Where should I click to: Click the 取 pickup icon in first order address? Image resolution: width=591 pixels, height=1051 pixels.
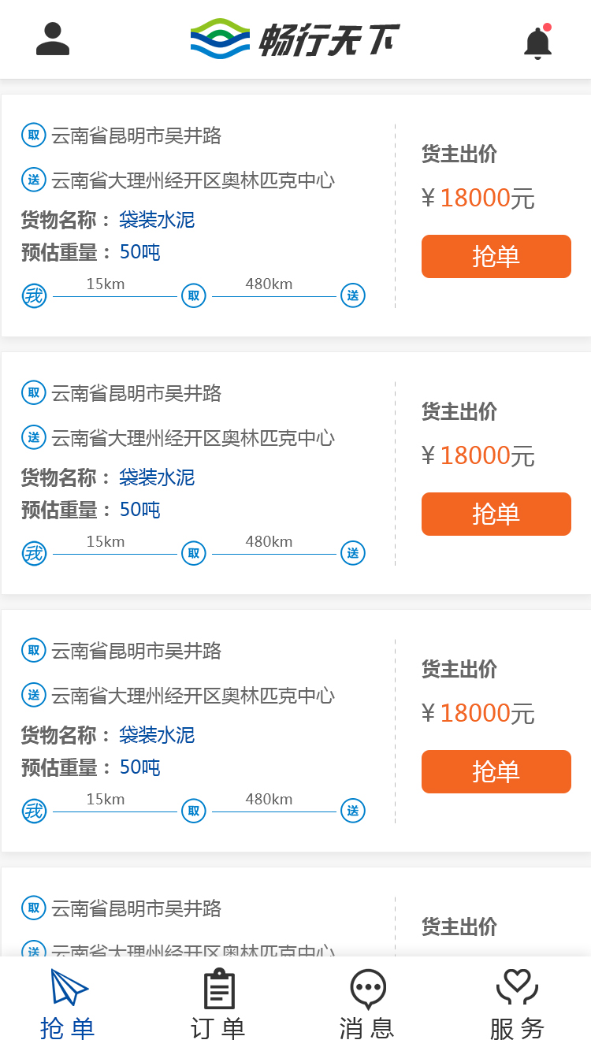(34, 136)
